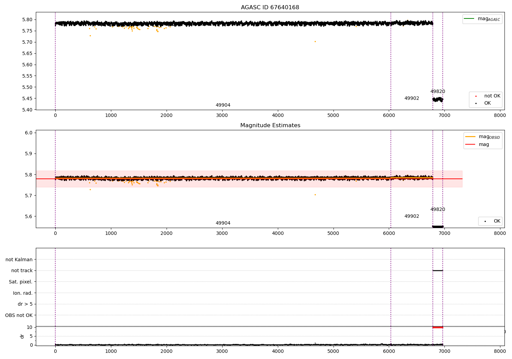The width and height of the screenshot is (512, 359).
Task: Click the 5.60 tick in top plot
Action: tap(27, 65)
